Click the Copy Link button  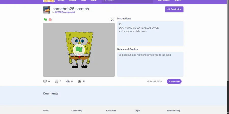[174, 81]
